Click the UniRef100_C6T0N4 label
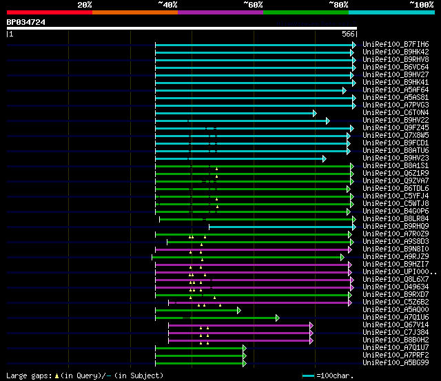Image resolution: width=441 pixels, height=381 pixels. tap(396, 113)
